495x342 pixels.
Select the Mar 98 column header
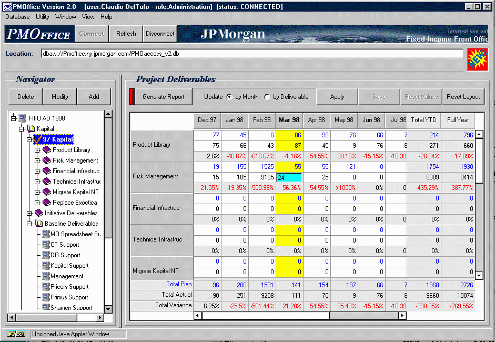[x=289, y=120]
